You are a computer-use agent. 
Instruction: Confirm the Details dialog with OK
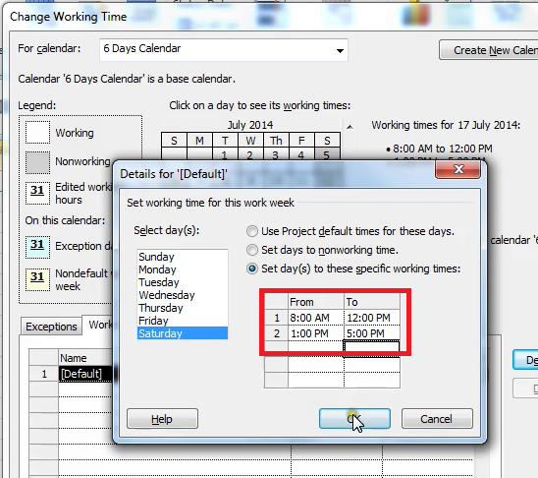point(354,419)
